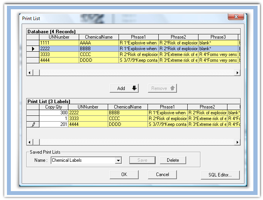Screen dimensions: 263x200
Task: Click the ChemicalName column header in Database
Action: [98, 37]
